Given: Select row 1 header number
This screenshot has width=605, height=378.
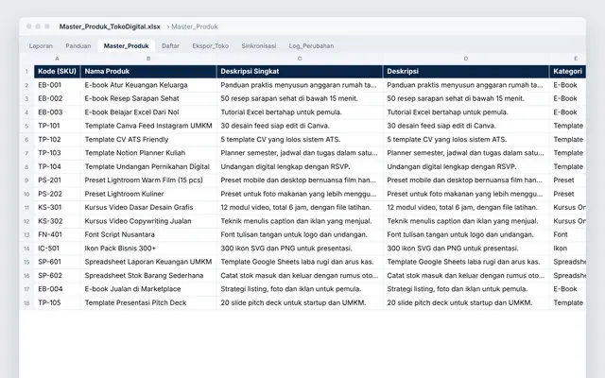Looking at the screenshot, I should 26,72.
